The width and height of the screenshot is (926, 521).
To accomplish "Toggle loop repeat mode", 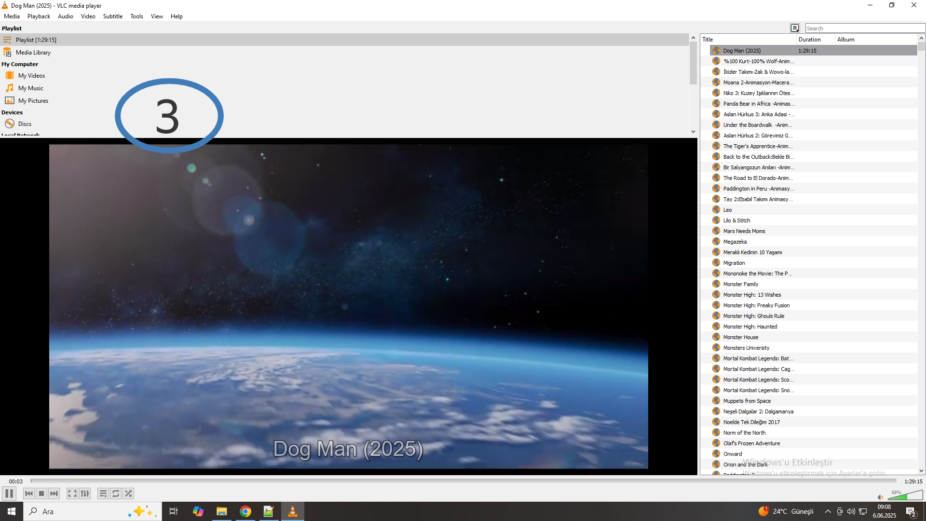I will tap(116, 494).
